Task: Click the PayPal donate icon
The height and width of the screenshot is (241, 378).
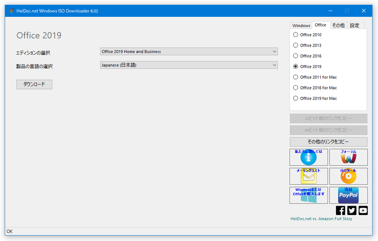Action: tap(348, 195)
